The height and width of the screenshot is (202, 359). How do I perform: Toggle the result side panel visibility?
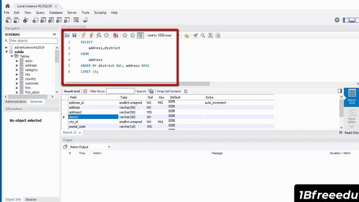340,91
